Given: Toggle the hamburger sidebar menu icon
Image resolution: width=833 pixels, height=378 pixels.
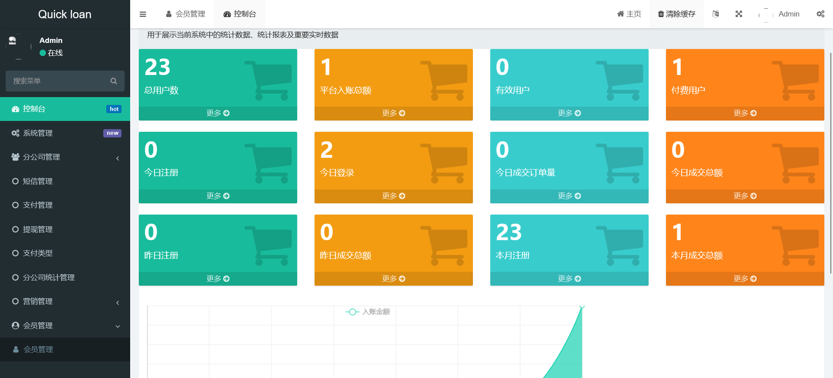Looking at the screenshot, I should (x=143, y=14).
